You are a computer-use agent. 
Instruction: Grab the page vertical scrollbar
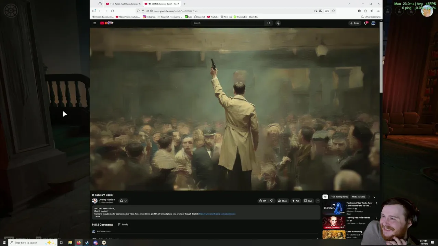(x=381, y=58)
